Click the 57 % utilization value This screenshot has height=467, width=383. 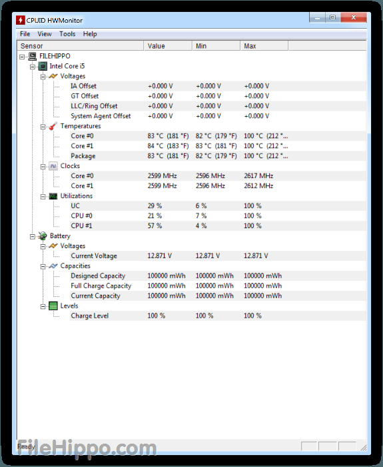coord(155,225)
